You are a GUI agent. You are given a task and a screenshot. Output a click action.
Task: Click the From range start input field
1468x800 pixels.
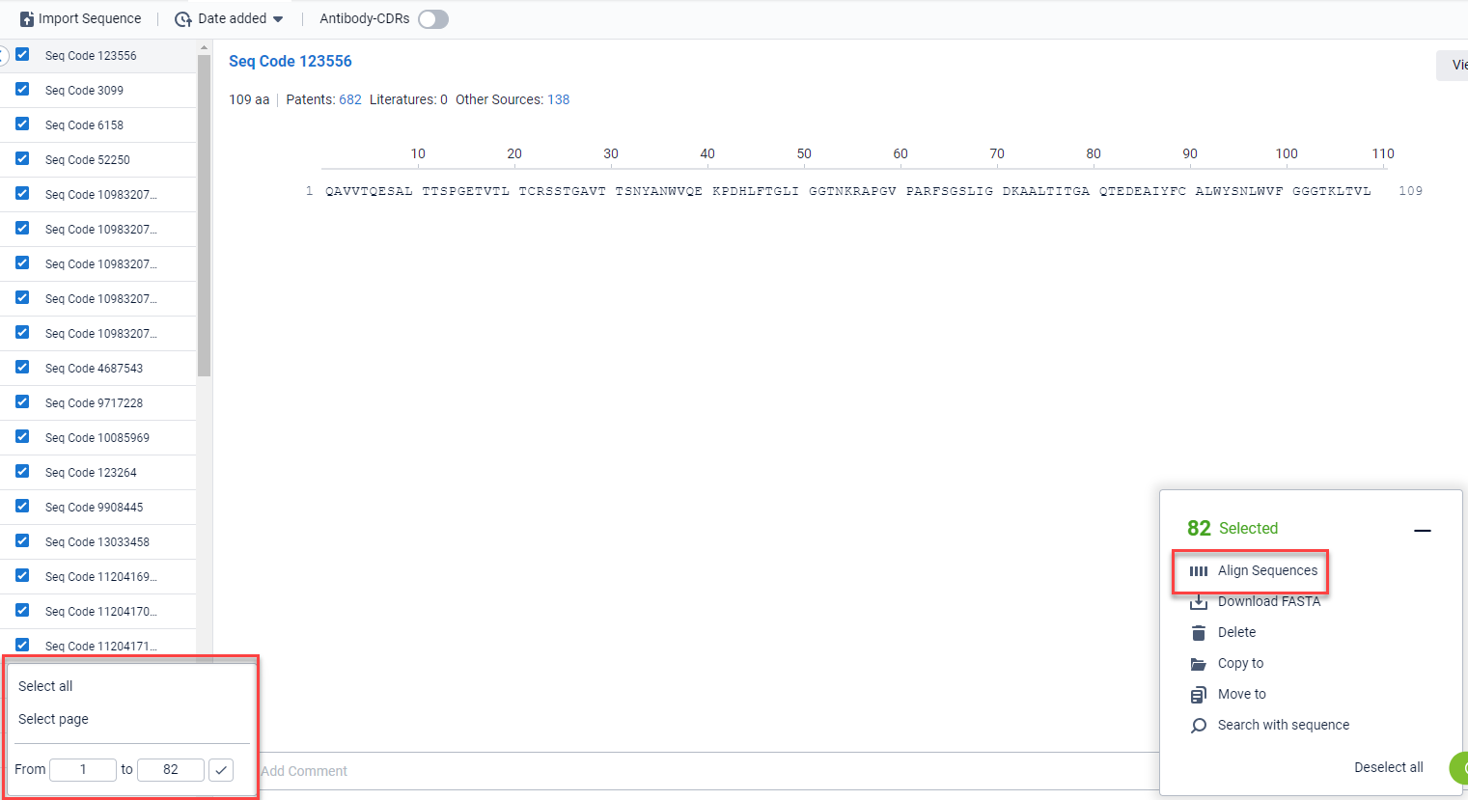tap(83, 769)
